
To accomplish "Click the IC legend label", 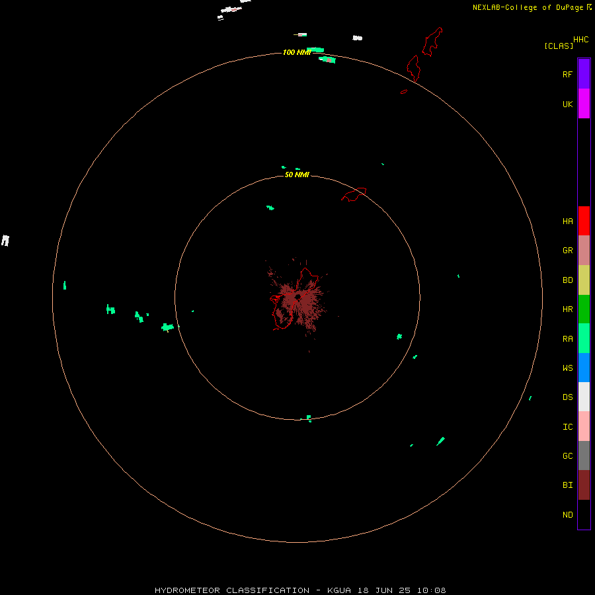I will click(567, 427).
